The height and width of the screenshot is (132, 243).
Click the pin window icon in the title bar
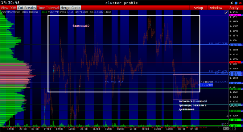tap(232, 3)
